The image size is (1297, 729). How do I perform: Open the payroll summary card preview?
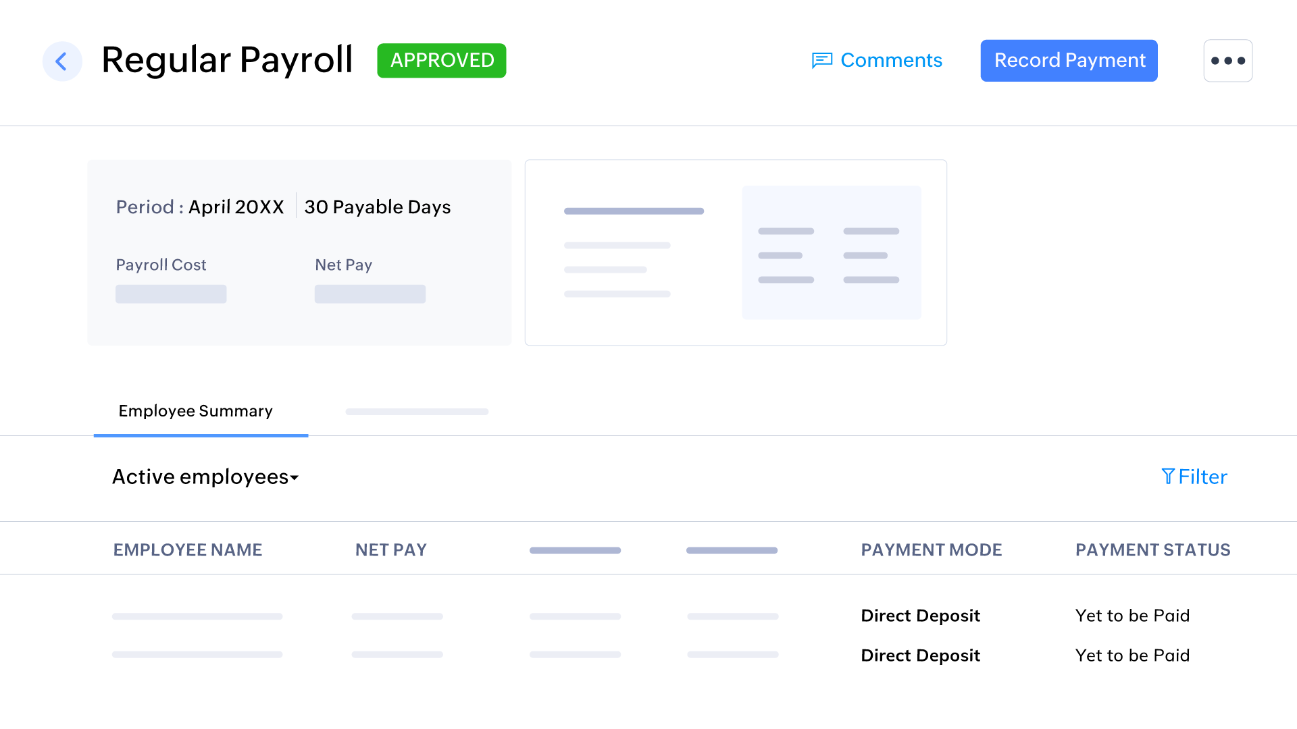[736, 252]
